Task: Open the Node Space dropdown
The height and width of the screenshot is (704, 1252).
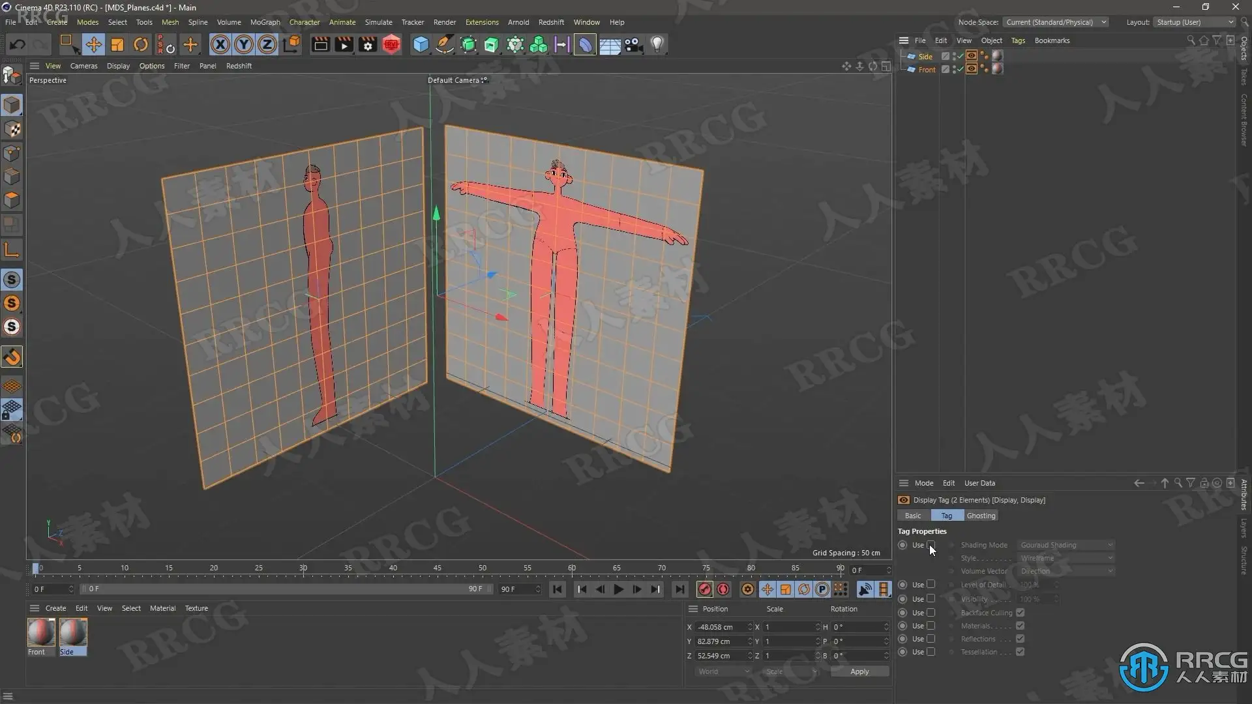Action: tap(1055, 22)
